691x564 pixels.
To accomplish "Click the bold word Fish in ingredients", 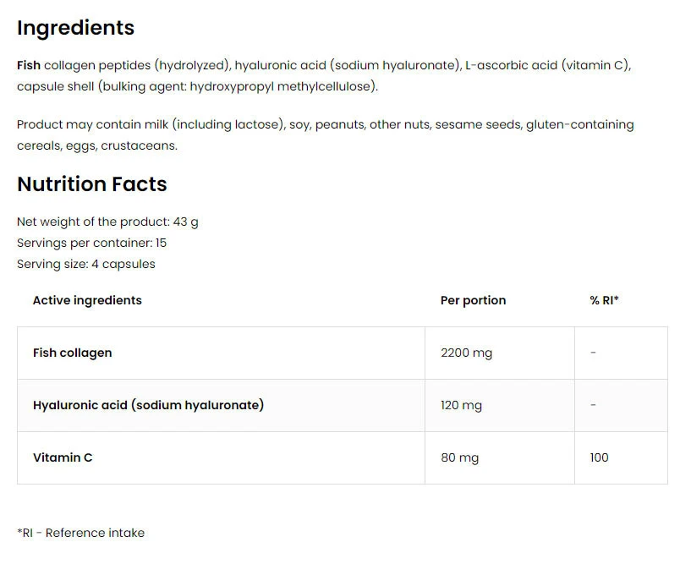I will (x=29, y=65).
